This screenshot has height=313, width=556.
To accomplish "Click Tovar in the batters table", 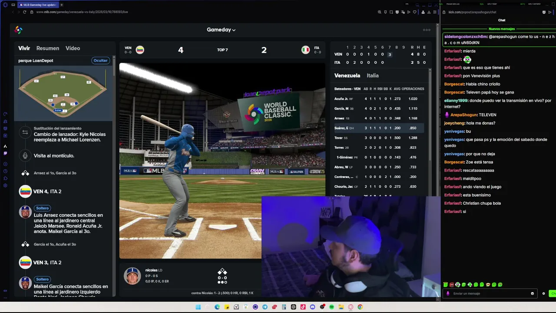I will pyautogui.click(x=339, y=138).
